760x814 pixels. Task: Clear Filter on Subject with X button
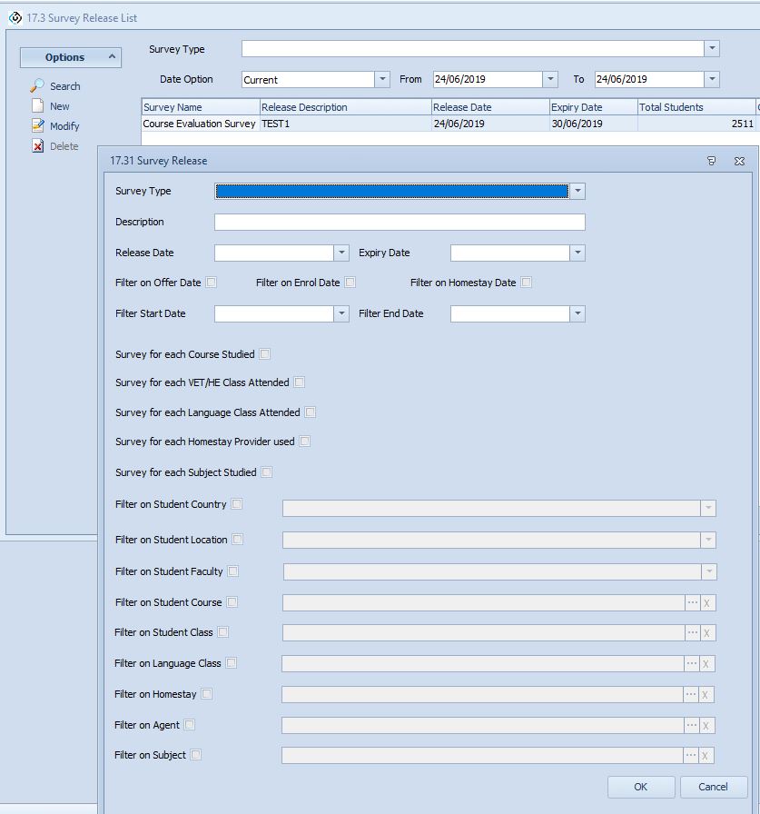coord(707,755)
